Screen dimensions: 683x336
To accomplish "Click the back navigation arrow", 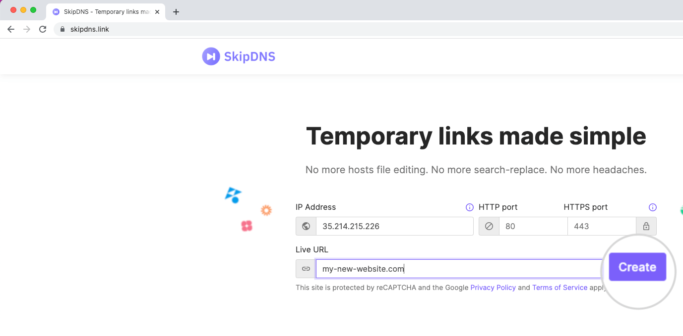I will click(x=11, y=29).
